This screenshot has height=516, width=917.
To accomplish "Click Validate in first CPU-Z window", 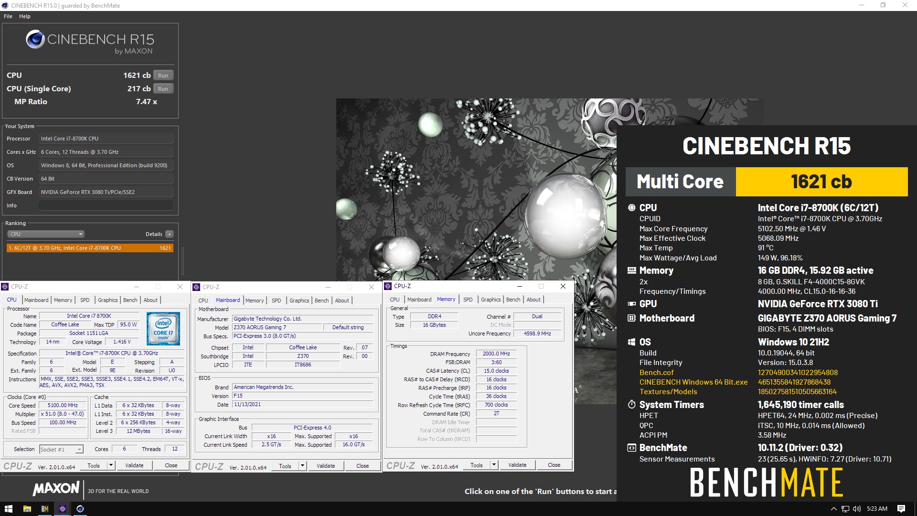I will tap(134, 465).
